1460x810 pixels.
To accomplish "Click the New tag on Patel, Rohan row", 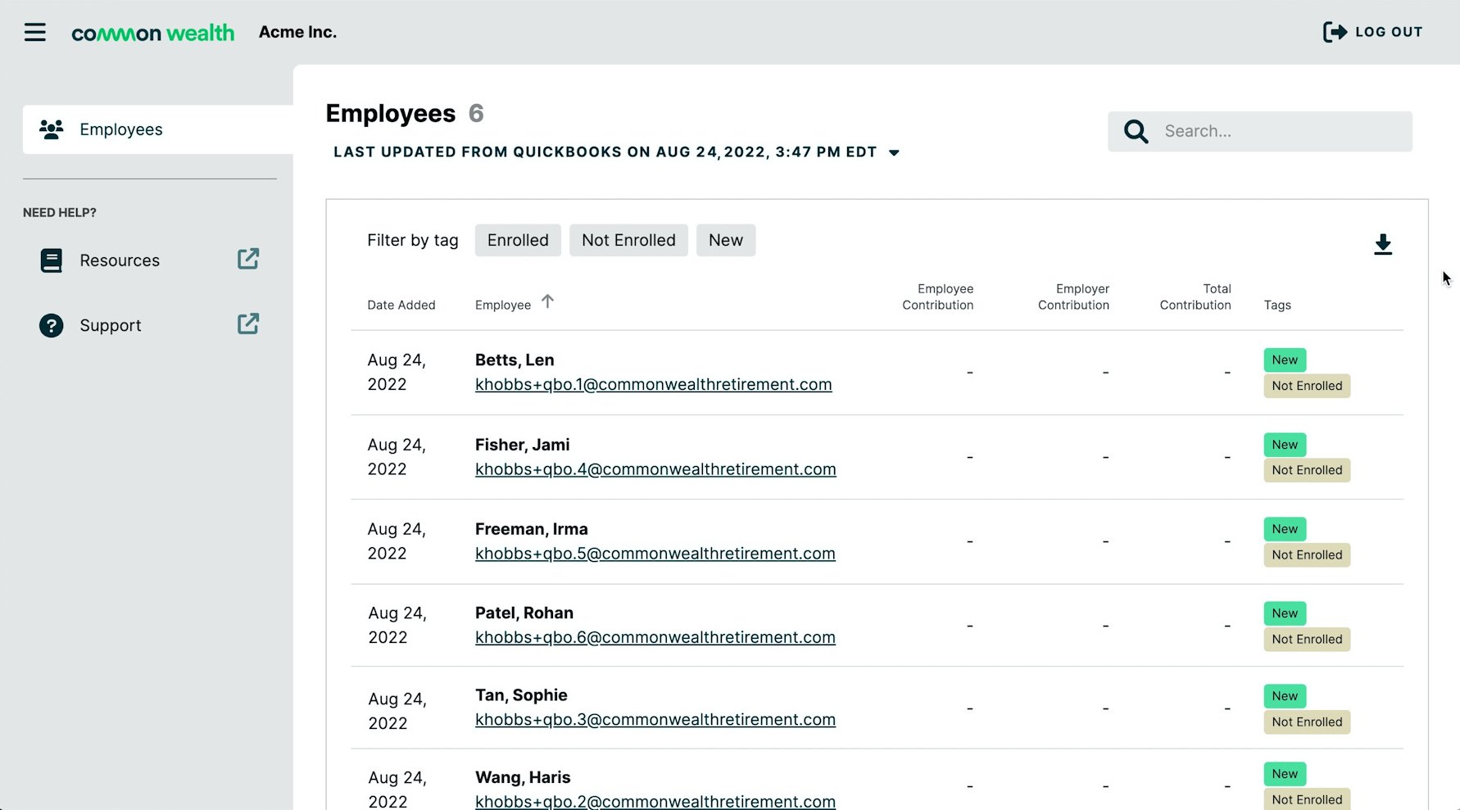I will pos(1285,613).
